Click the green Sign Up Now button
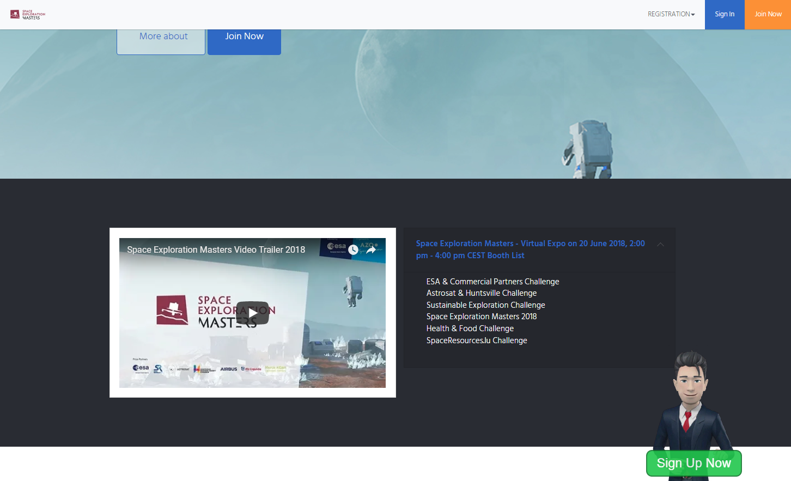The image size is (791, 481). 693,463
